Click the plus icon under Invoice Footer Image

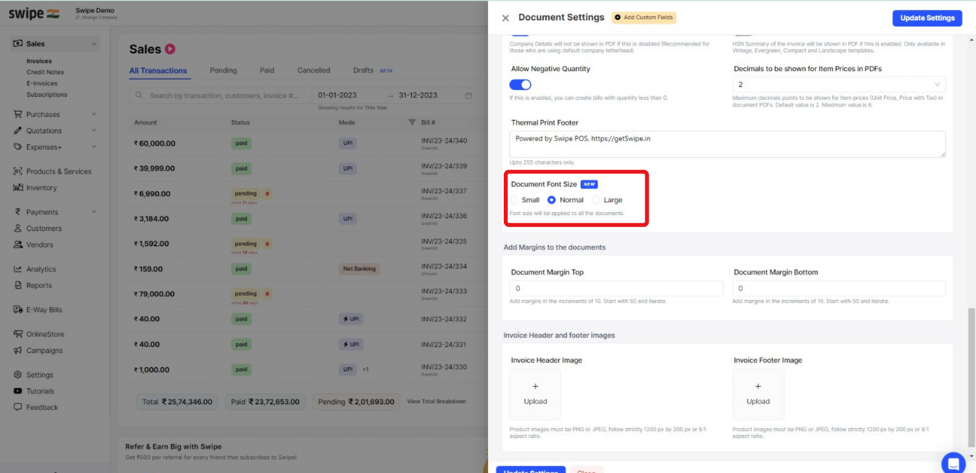point(758,387)
